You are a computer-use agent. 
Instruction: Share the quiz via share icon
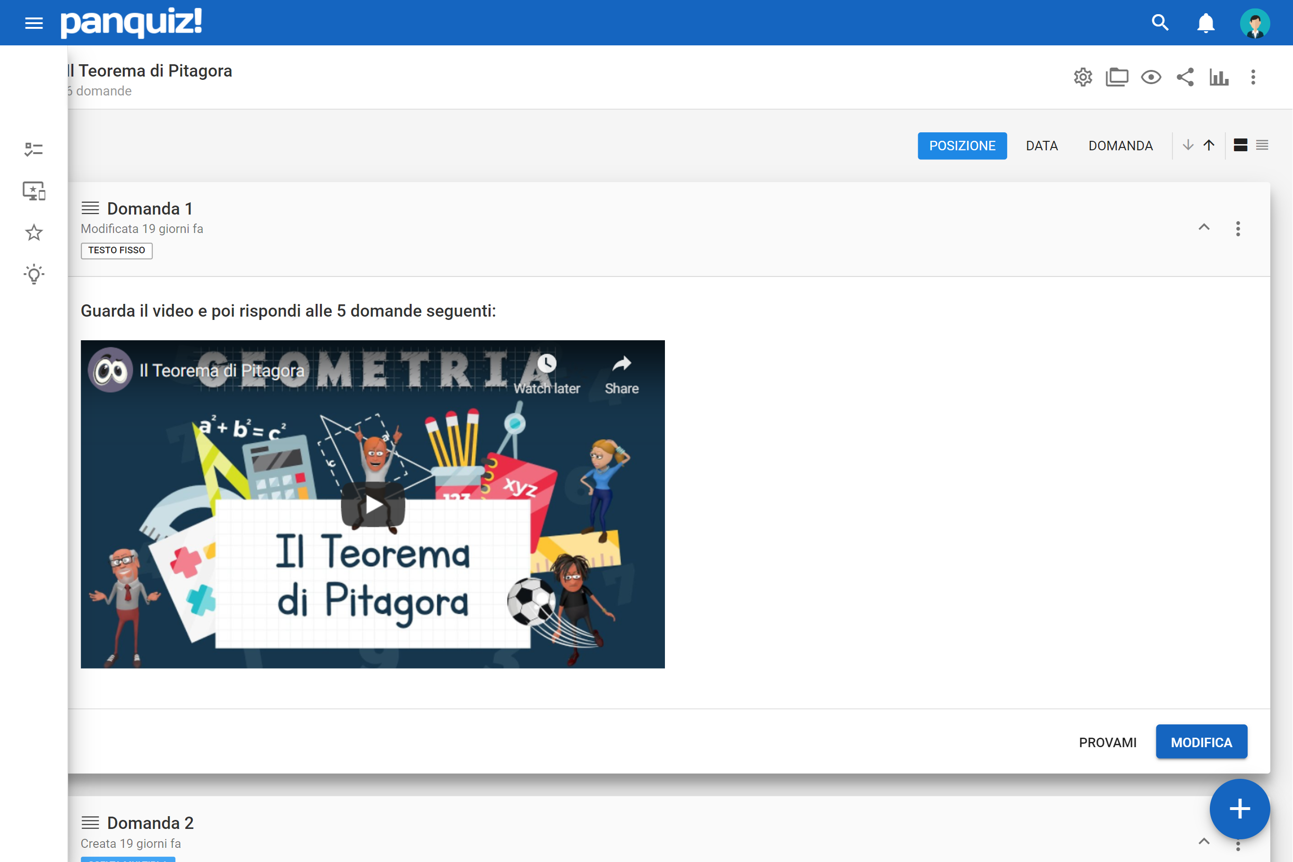coord(1185,77)
